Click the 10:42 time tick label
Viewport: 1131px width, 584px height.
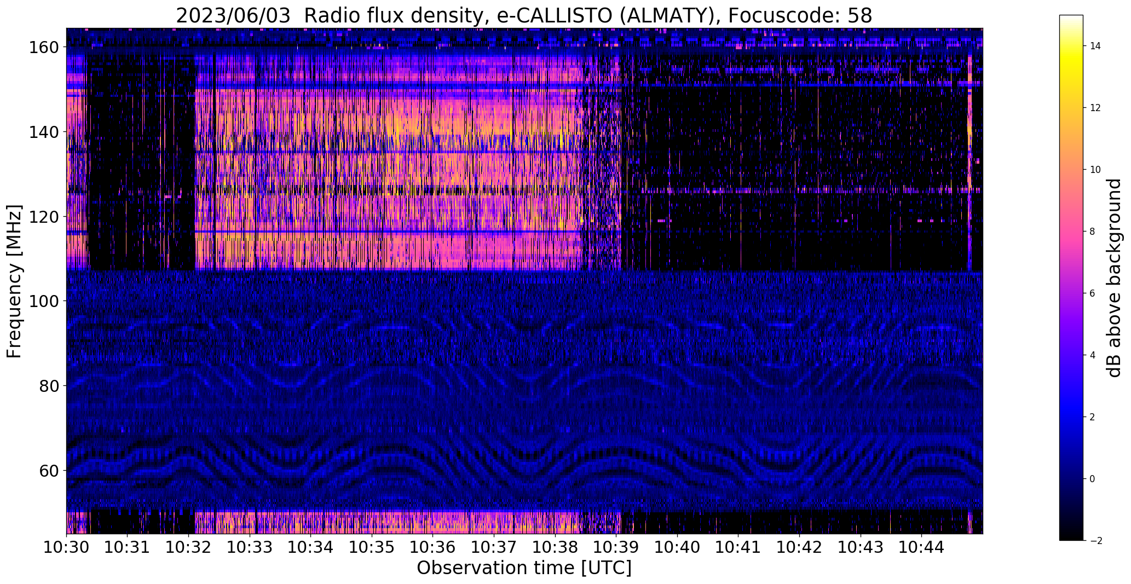click(x=799, y=547)
